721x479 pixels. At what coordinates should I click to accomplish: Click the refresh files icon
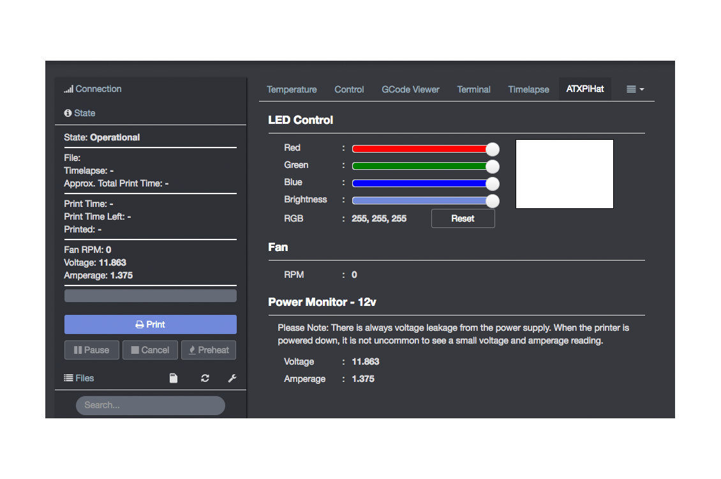(205, 378)
